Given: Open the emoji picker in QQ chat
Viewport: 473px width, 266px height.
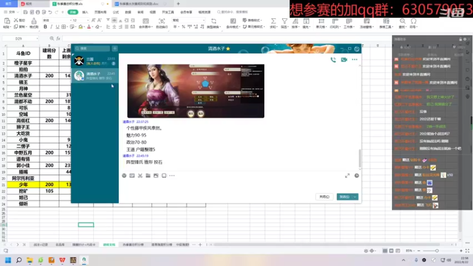Looking at the screenshot, I should tap(124, 176).
